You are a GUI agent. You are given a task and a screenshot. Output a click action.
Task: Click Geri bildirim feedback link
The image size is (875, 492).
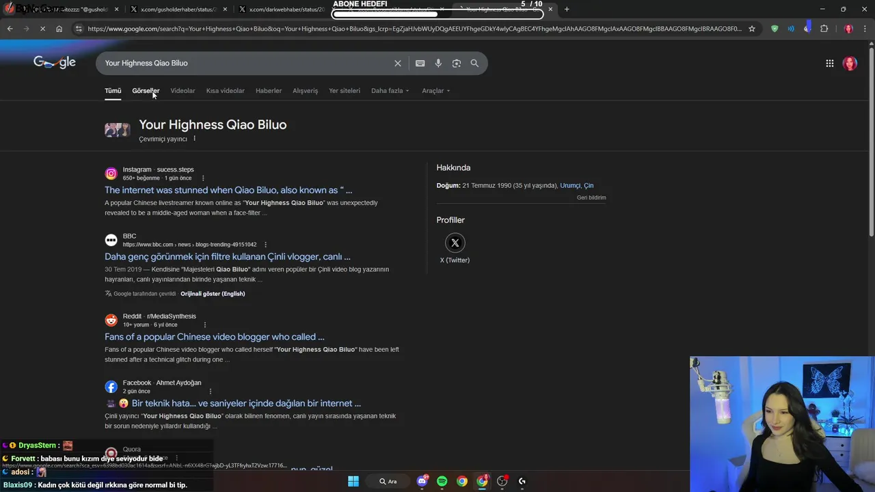591,197
